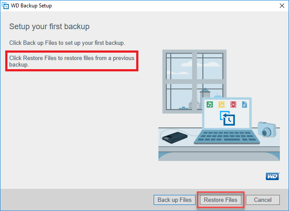
Task: Click the laptop keyboard in the illustration
Action: 227,136
